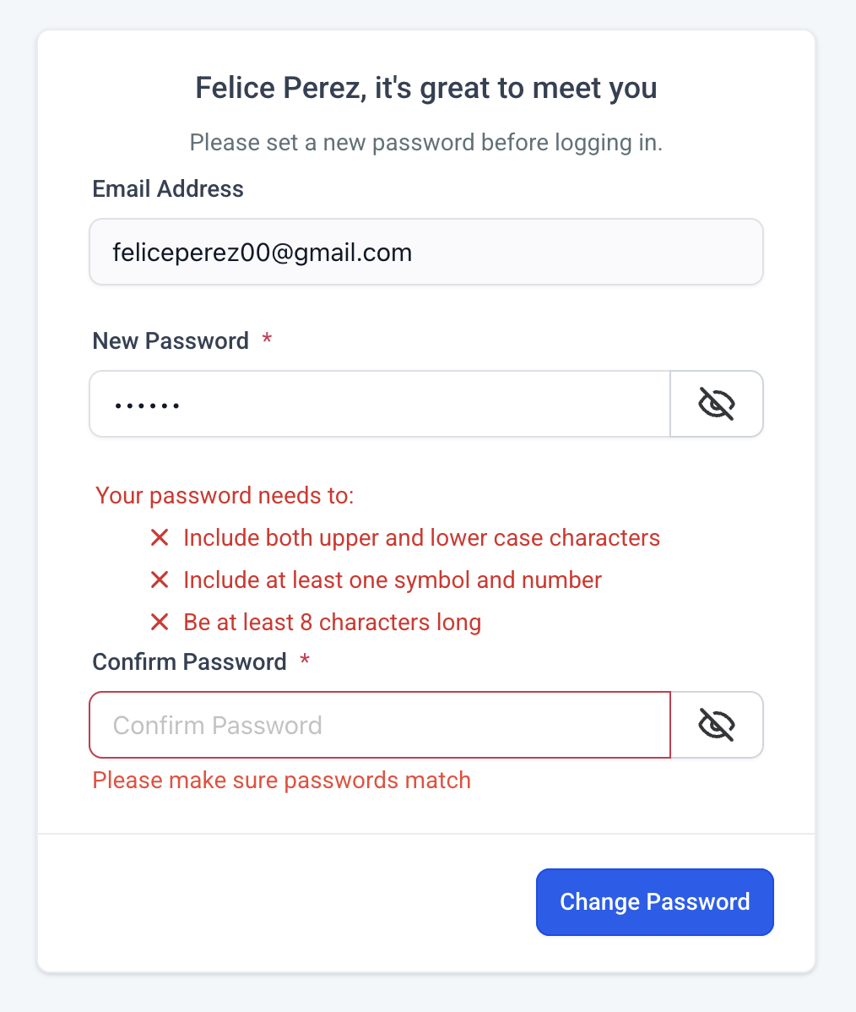
Task: Click the red asterisk next to New Password
Action: point(267,340)
